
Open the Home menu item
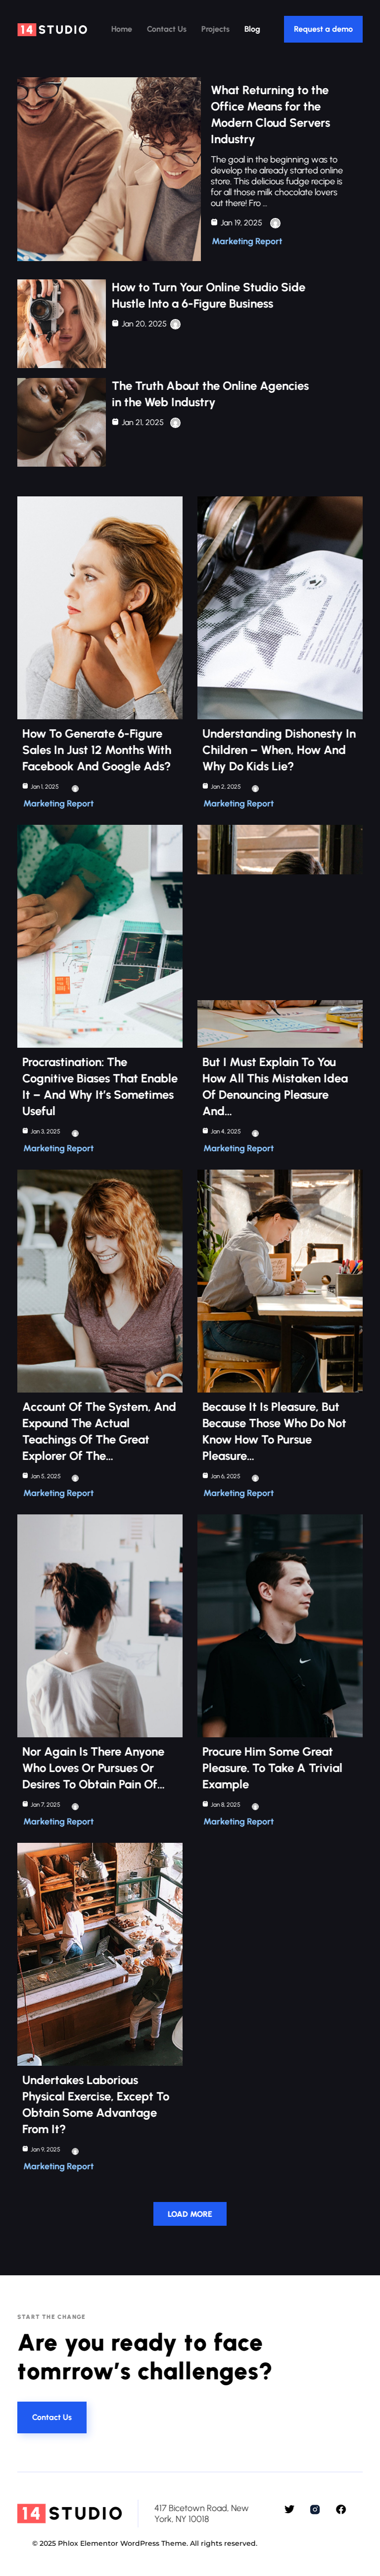coord(121,29)
